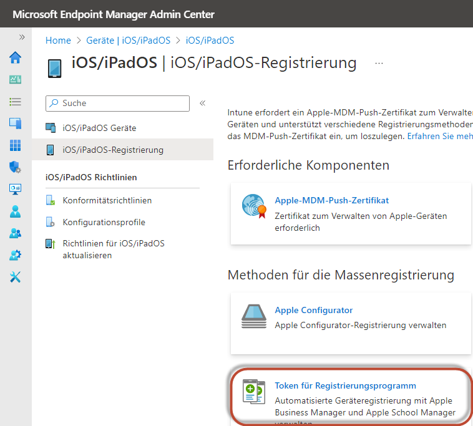Viewport: 473px width, 426px height.
Task: Open the Endpoint security shield icon
Action: [16, 167]
